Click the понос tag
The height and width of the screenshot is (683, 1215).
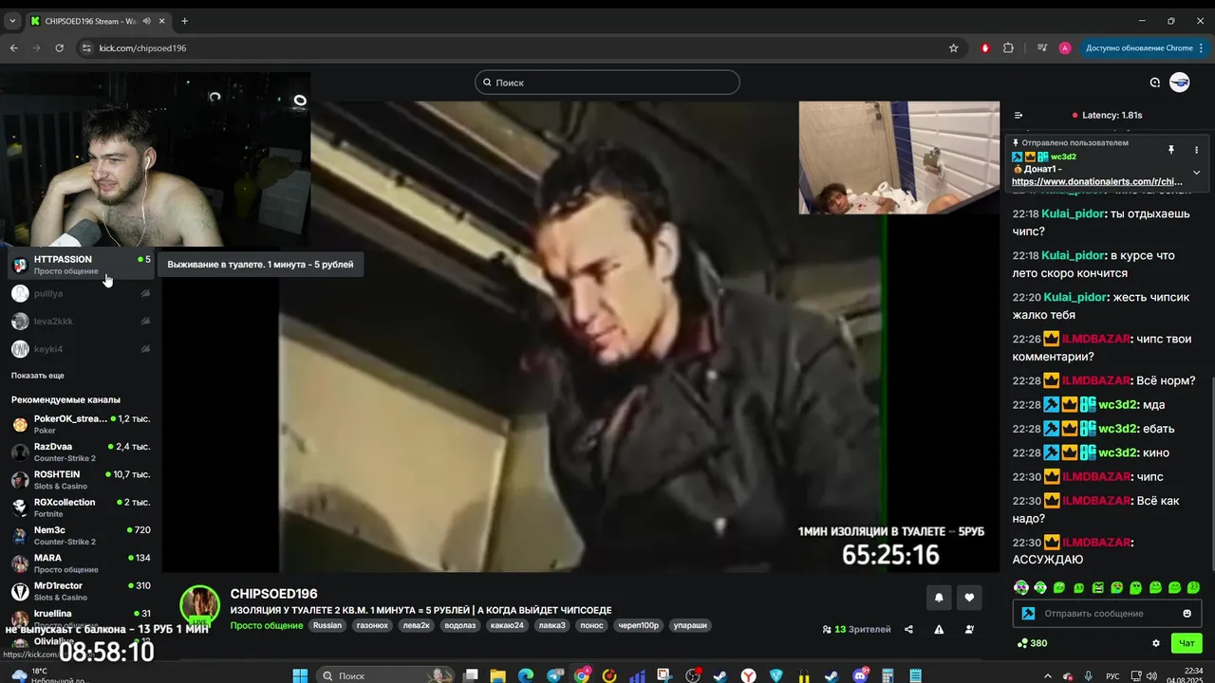[591, 625]
